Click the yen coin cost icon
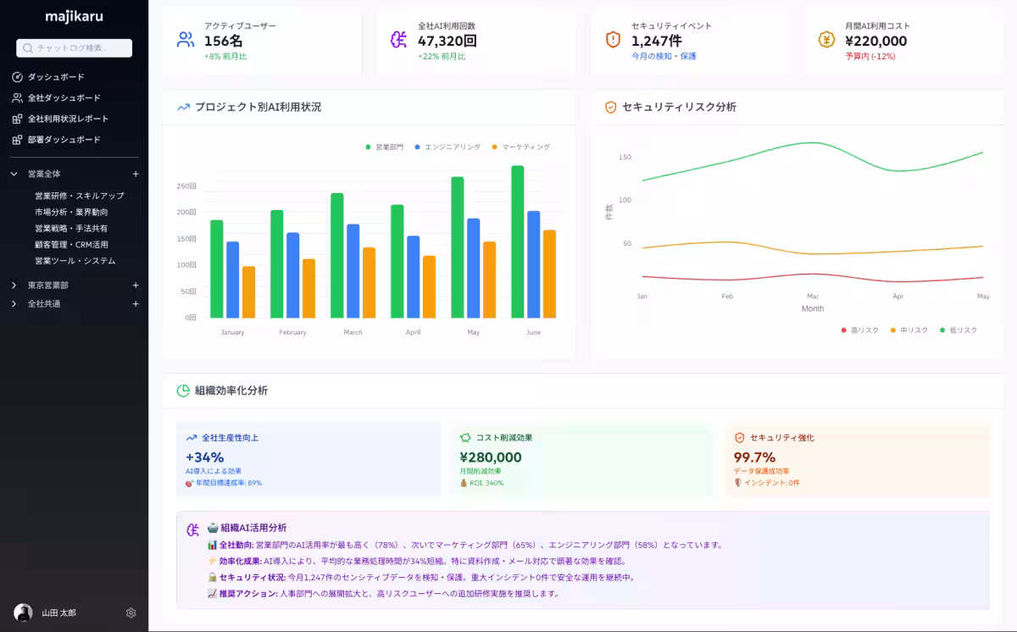 826,40
